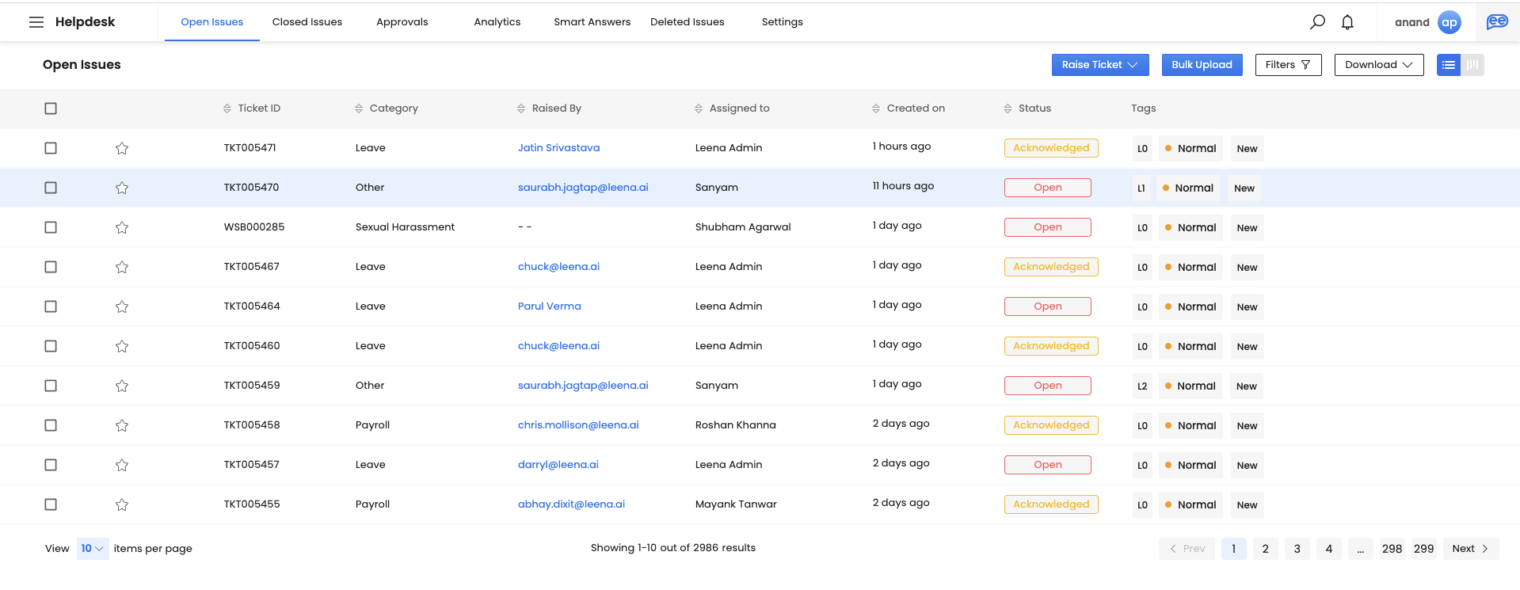
Task: Check the box for TKT005467
Action: [51, 267]
